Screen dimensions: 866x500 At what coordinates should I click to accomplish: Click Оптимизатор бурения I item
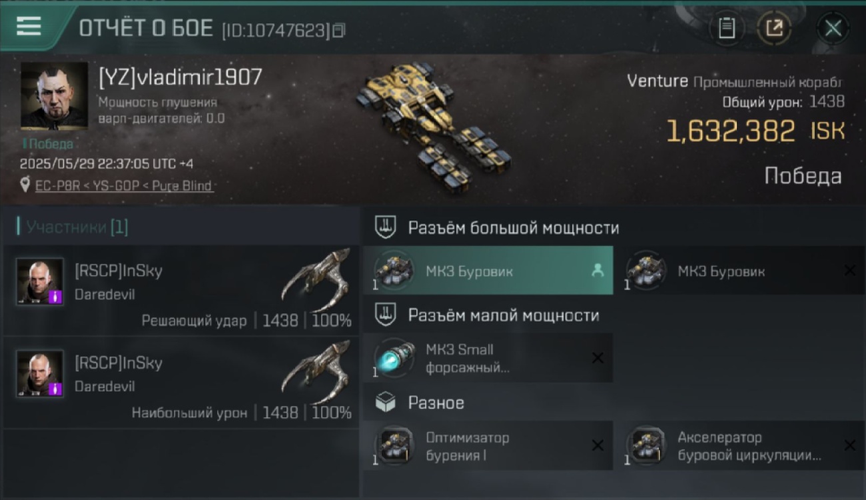pos(488,446)
